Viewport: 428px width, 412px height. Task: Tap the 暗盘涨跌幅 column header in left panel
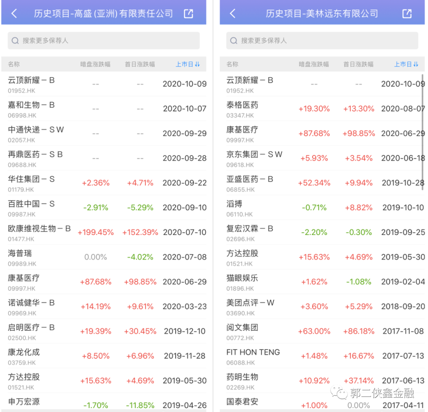95,64
